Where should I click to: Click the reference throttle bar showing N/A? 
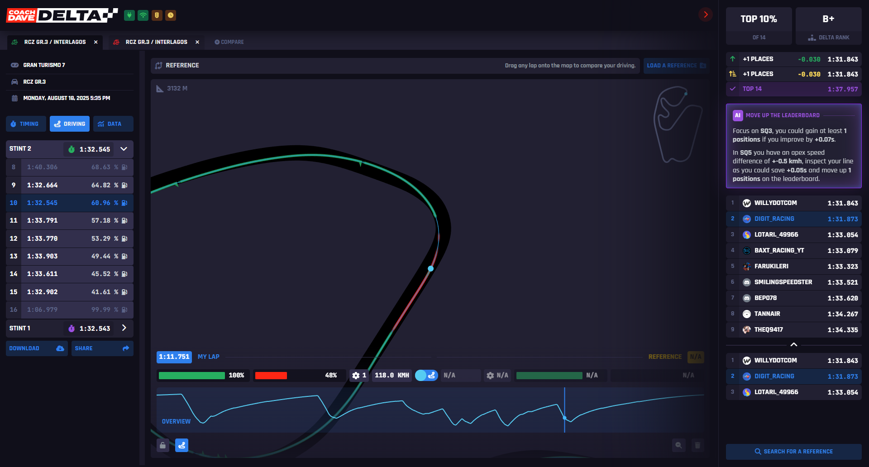pos(549,376)
